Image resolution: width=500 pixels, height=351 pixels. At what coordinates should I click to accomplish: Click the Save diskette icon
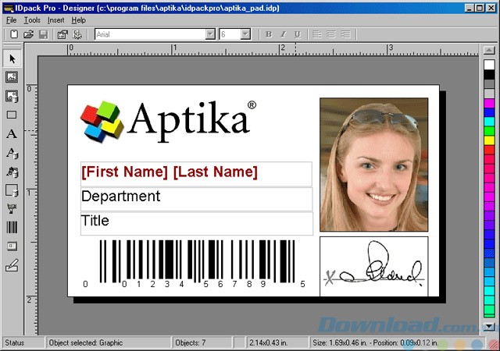click(x=44, y=34)
